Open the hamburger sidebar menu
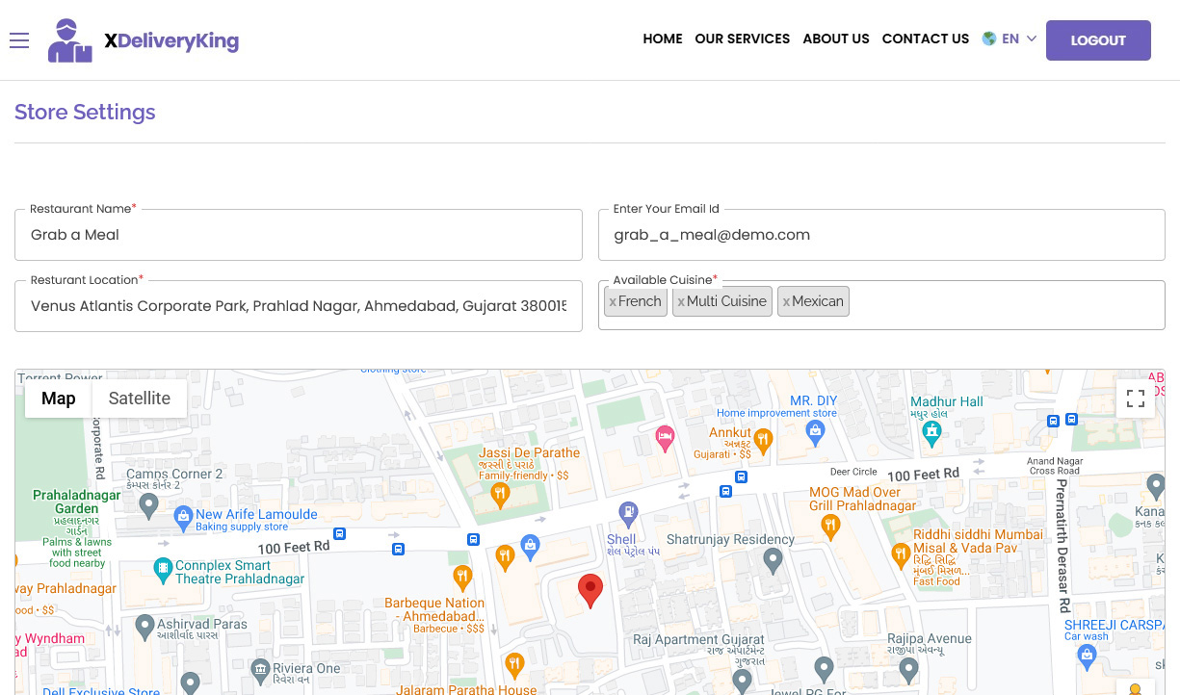Viewport: 1180px width, 695px height. pos(19,40)
